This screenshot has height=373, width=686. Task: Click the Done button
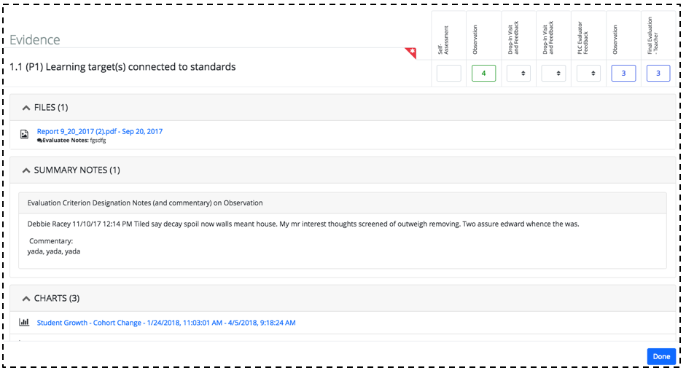click(x=661, y=356)
